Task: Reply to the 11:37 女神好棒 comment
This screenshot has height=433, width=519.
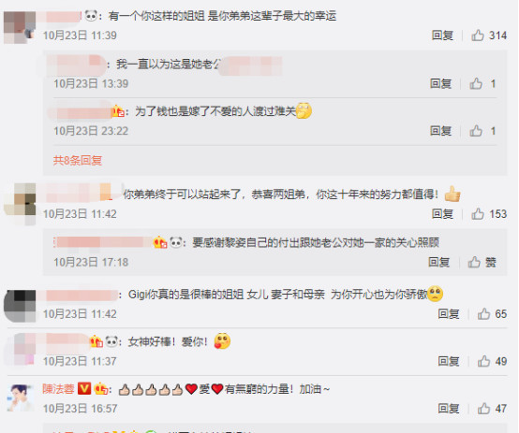Action: (x=449, y=361)
